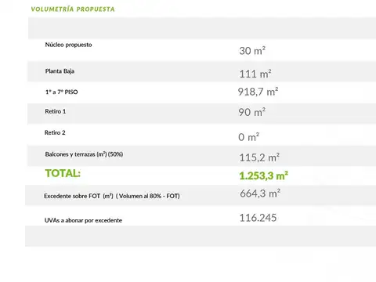This screenshot has width=376, height=282.
Task: Select the 'Planta Baja' row label
Action: [x=60, y=71]
